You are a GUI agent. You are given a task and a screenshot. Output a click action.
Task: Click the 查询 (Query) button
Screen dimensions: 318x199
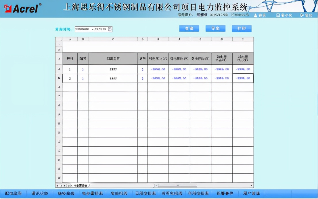pos(189,28)
